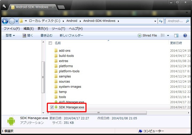
Task: Expand hidden path chevron « in address bar
Action: 26,21
